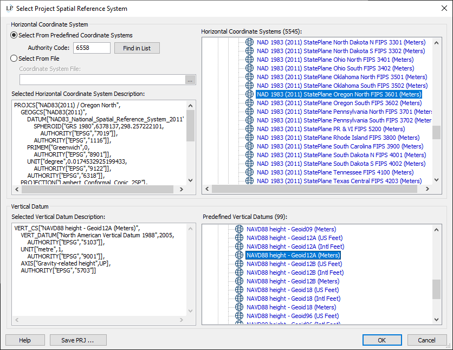Image resolution: width=453 pixels, height=350 pixels.
Task: Click globe icon beside Ohio South FIPS 3402
Action: (x=249, y=68)
